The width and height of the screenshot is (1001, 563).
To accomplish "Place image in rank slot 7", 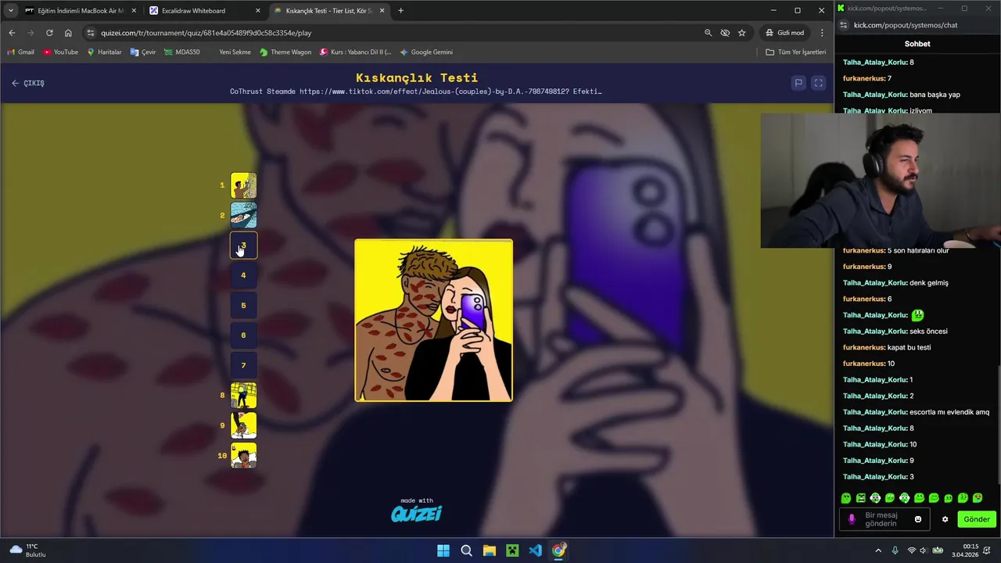I will [x=243, y=365].
